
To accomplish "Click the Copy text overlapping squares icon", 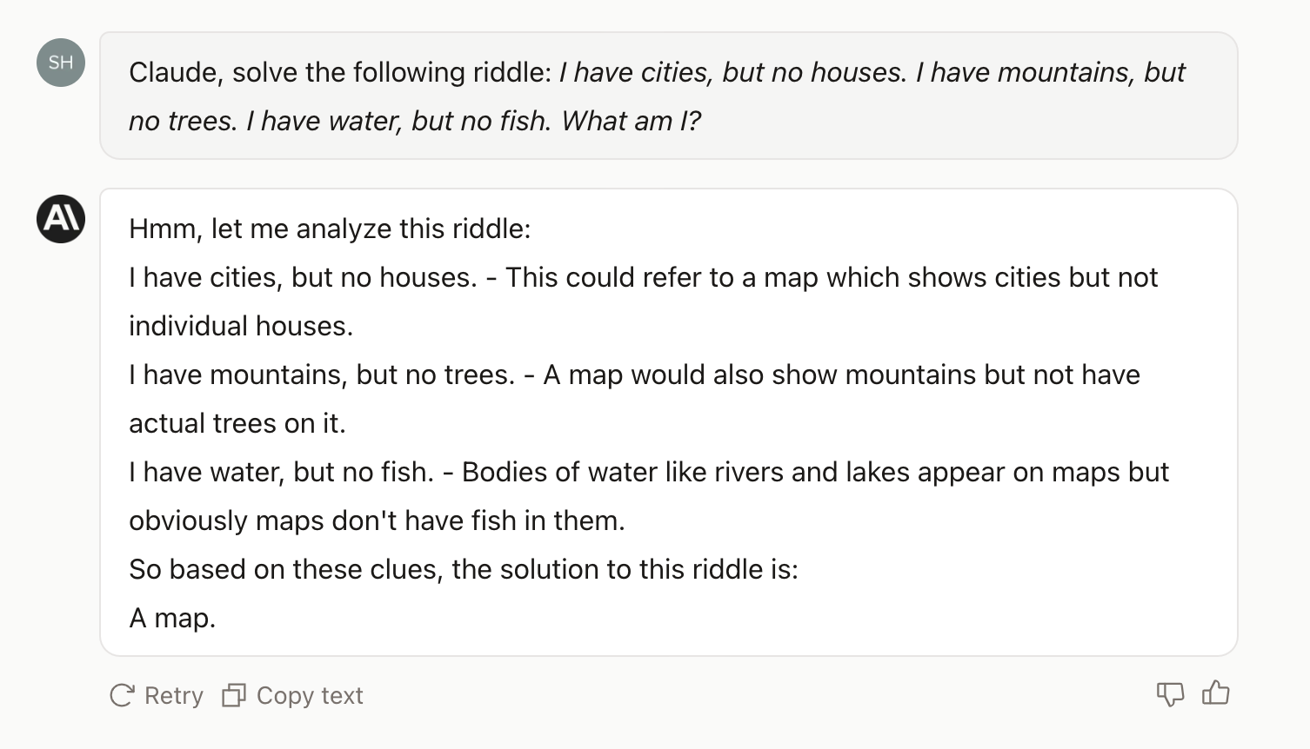I will pyautogui.click(x=234, y=695).
